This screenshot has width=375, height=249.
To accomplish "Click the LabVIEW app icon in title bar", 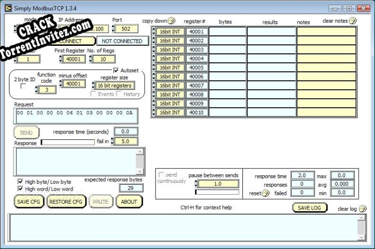I will pos(8,8).
